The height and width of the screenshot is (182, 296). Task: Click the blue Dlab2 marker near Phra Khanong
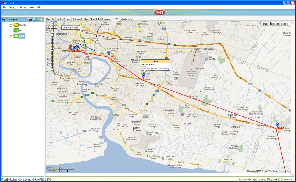click(x=109, y=53)
